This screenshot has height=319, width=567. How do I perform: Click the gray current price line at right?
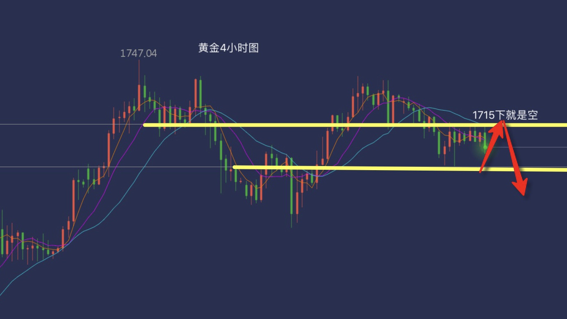(x=528, y=147)
